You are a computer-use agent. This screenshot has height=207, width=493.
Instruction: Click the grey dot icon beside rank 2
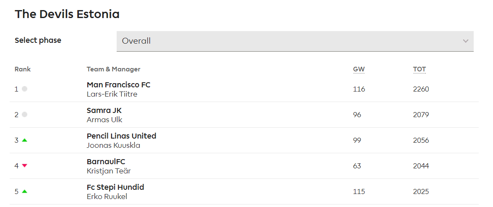coord(25,115)
